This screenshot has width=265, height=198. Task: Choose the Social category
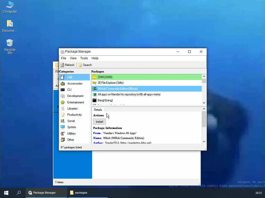point(75,121)
